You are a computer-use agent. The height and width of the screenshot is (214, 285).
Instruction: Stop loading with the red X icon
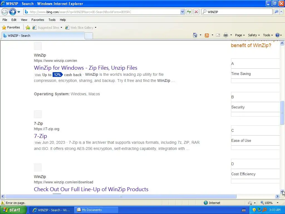coord(196,12)
